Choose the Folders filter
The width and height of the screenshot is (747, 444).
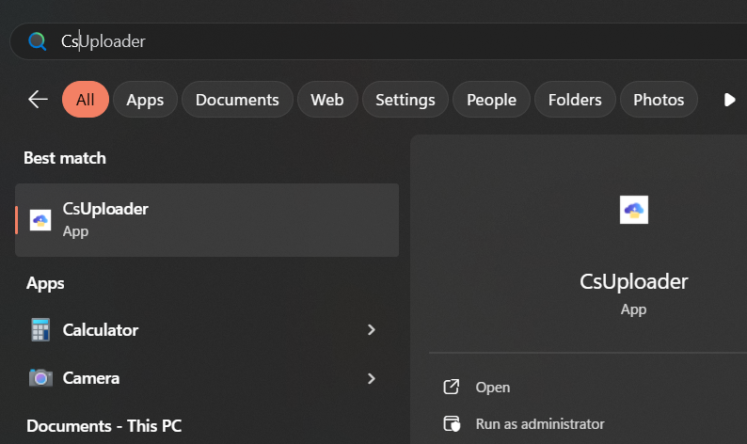coord(575,100)
